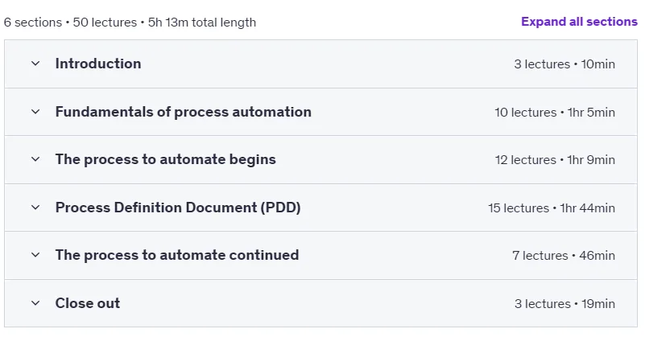Click the 3 lectures • 19min label
Screen dimensions: 645x337
[x=564, y=304]
